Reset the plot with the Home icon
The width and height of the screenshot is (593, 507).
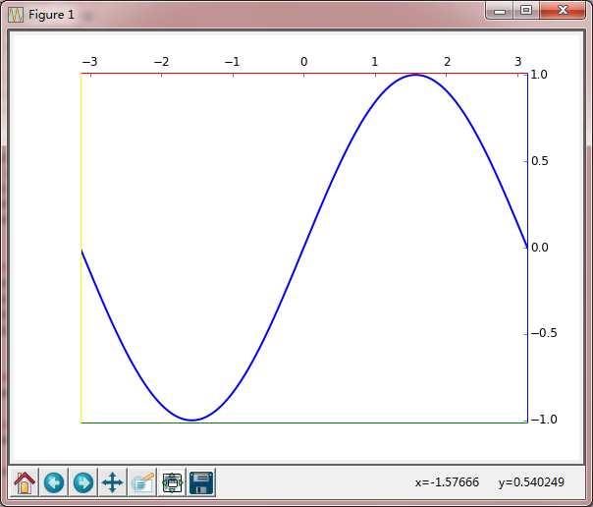point(25,482)
